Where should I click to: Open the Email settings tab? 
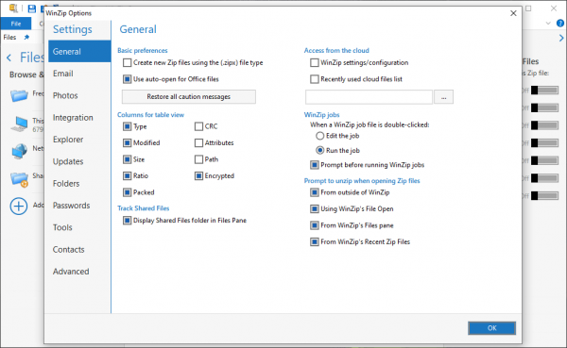point(79,74)
